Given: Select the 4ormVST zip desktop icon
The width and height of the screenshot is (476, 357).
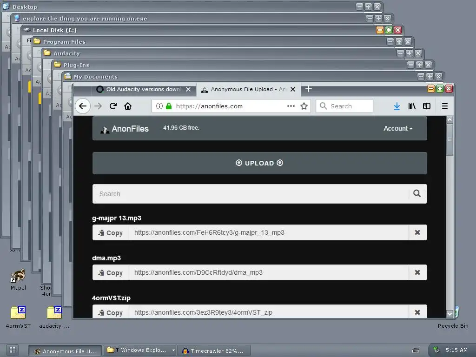Looking at the screenshot, I should pos(18,317).
